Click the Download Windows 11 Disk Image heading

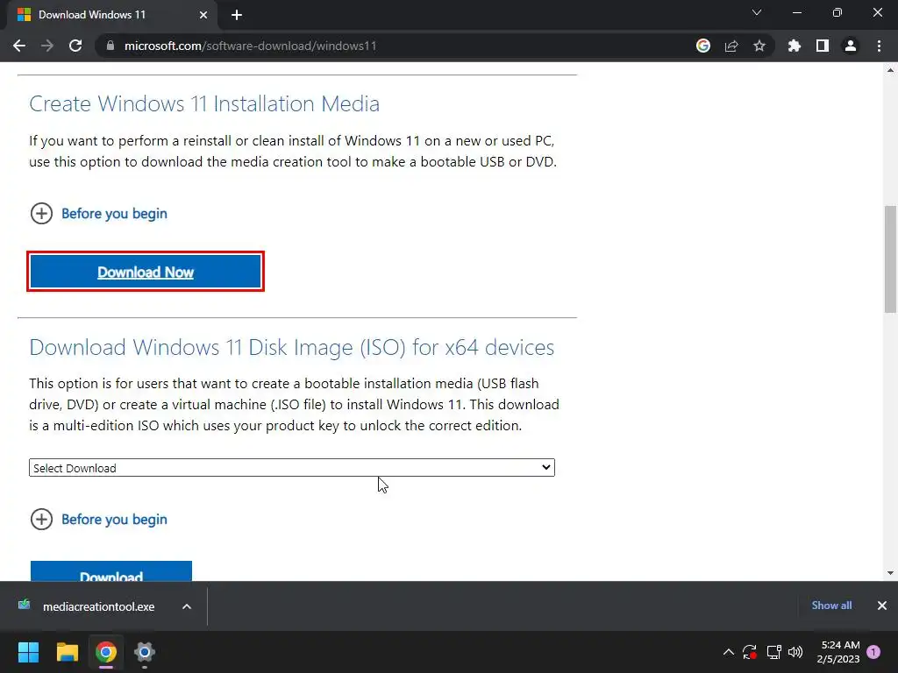291,347
